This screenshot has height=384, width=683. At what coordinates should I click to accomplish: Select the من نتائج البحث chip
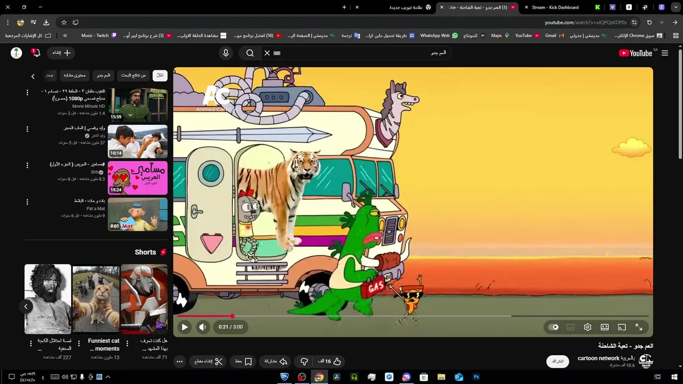(x=133, y=75)
